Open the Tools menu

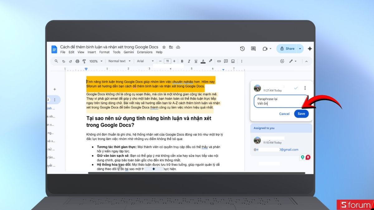117,52
